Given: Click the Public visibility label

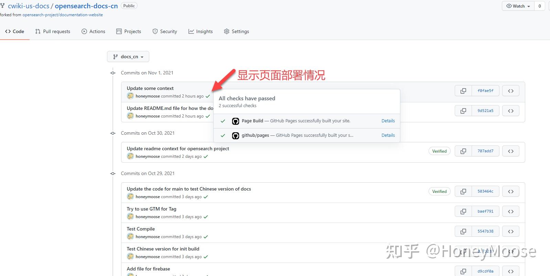Looking at the screenshot, I should pos(129,6).
